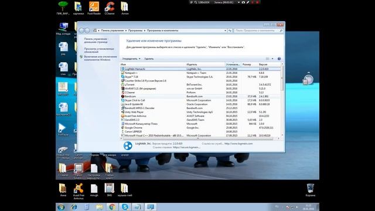Select Microsoft Visual C++ 2010 Redistributable row
The height and width of the screenshot is (211, 375).
pyautogui.click(x=200, y=135)
